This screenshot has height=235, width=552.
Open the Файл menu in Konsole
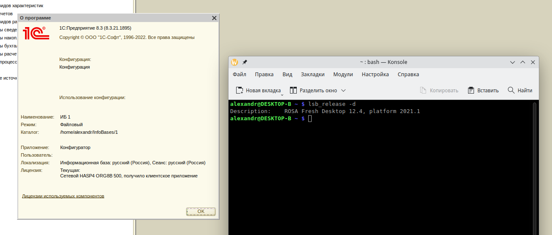[x=240, y=74]
